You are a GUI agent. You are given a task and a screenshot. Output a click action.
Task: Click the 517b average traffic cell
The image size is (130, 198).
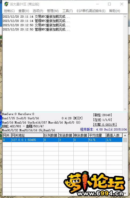click(97, 140)
